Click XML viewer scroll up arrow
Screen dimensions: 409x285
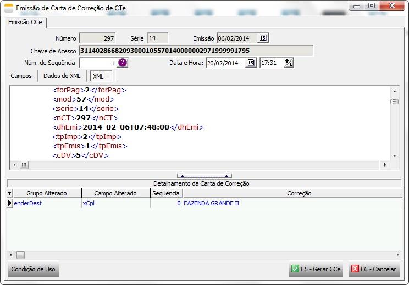[x=395, y=91]
